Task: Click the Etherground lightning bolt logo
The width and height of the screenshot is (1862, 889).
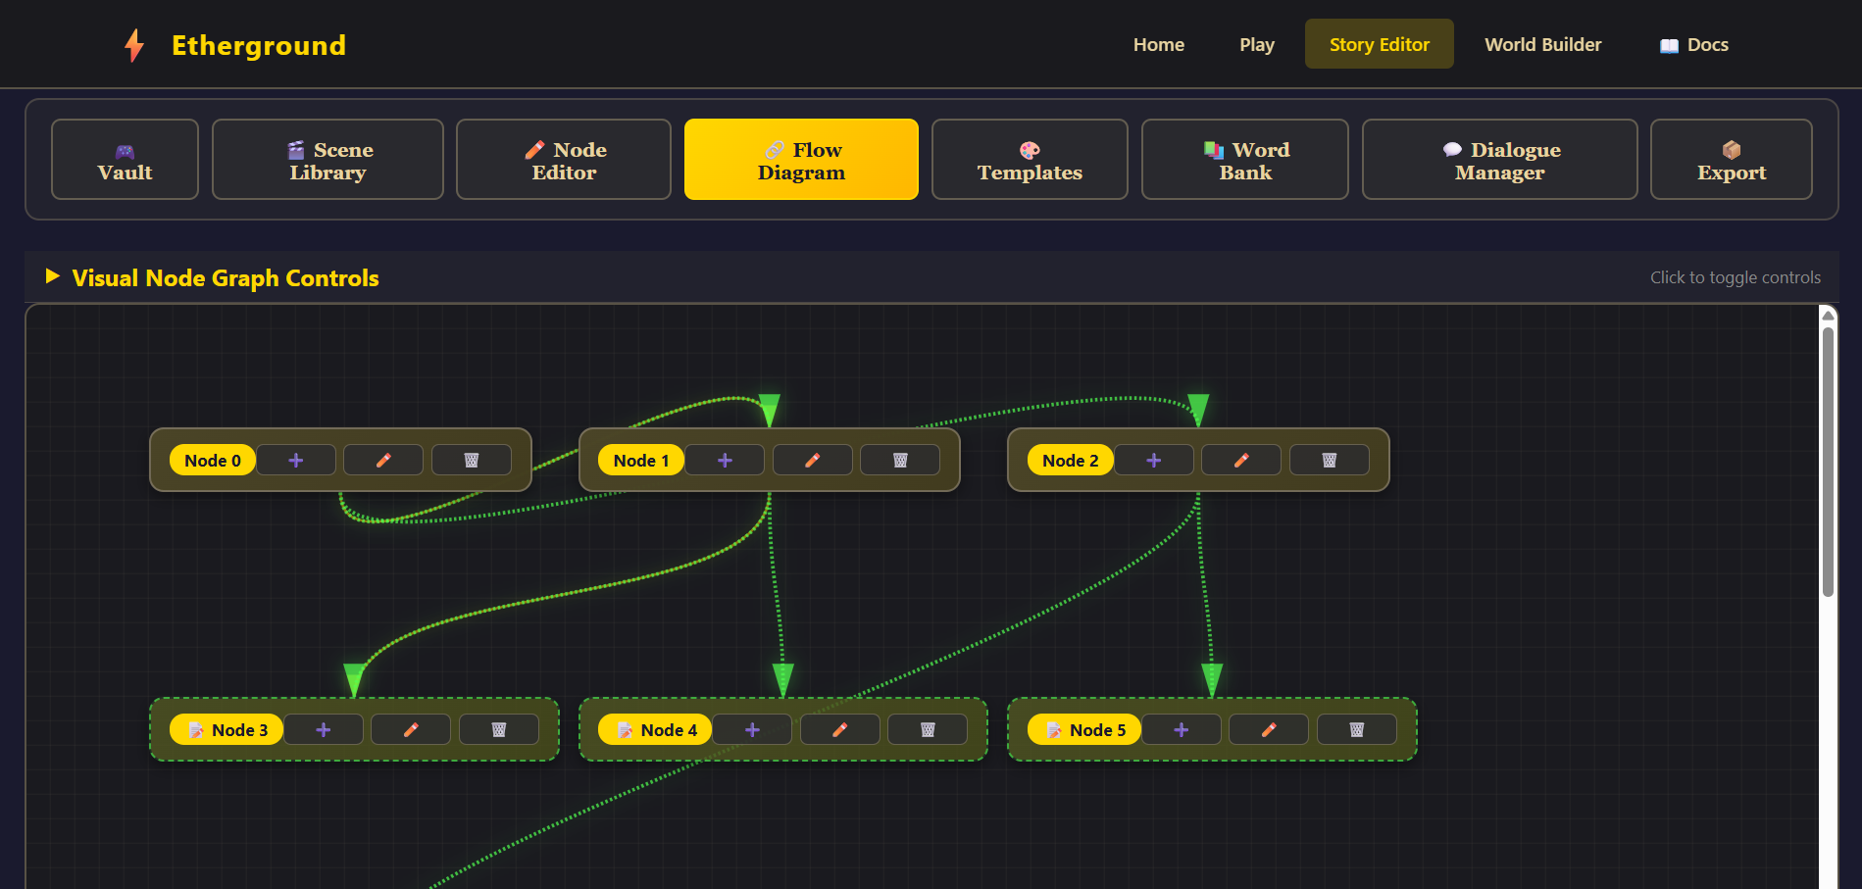Action: 134,45
